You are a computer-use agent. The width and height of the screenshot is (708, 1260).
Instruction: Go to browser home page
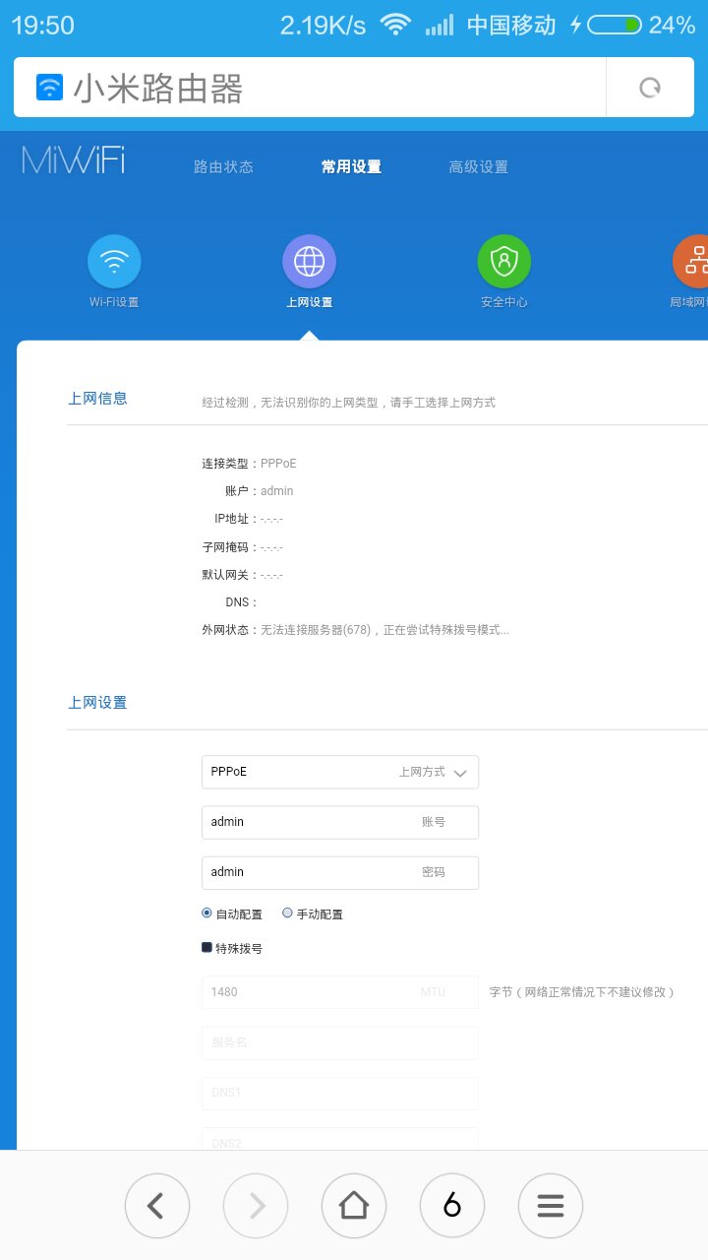[354, 1205]
